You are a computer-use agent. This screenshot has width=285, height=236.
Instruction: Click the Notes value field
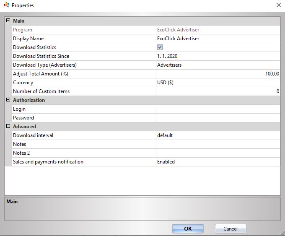click(218, 144)
